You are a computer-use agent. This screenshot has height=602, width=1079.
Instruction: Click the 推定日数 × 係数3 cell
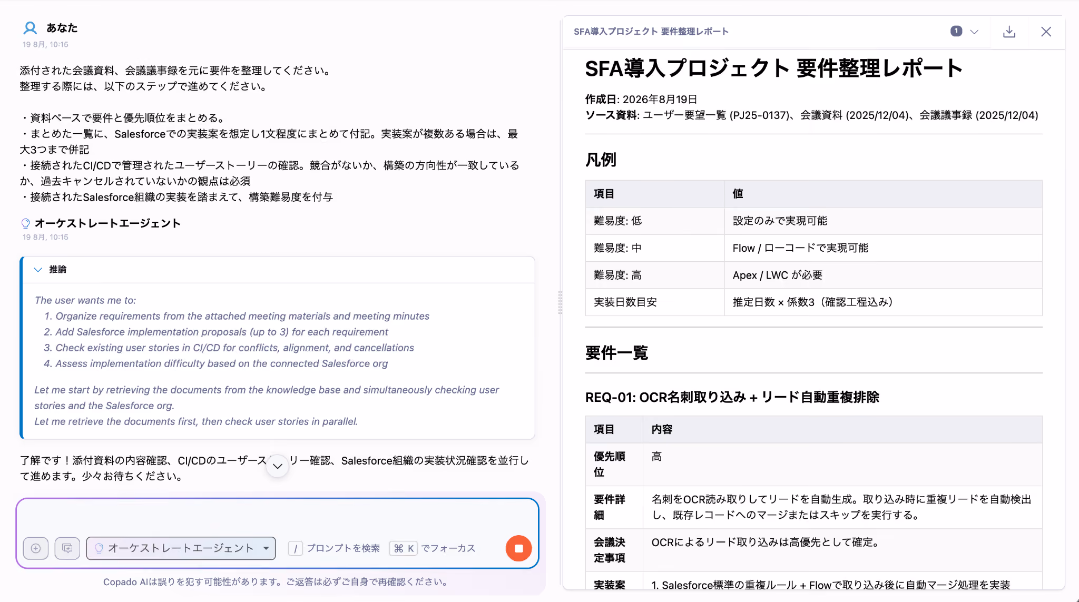coord(884,302)
